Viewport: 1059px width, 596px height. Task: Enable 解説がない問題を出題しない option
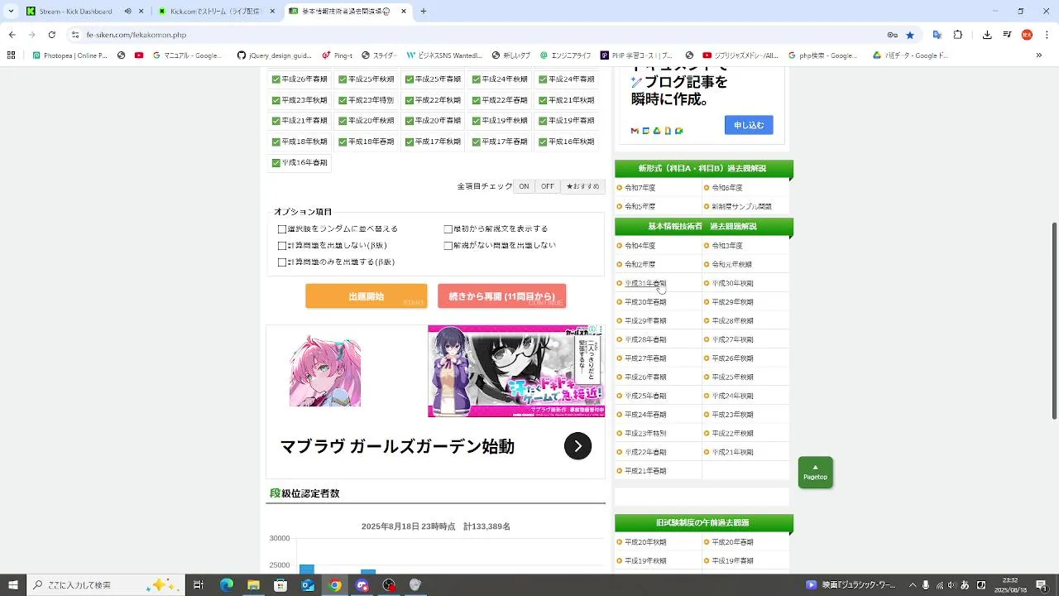448,246
